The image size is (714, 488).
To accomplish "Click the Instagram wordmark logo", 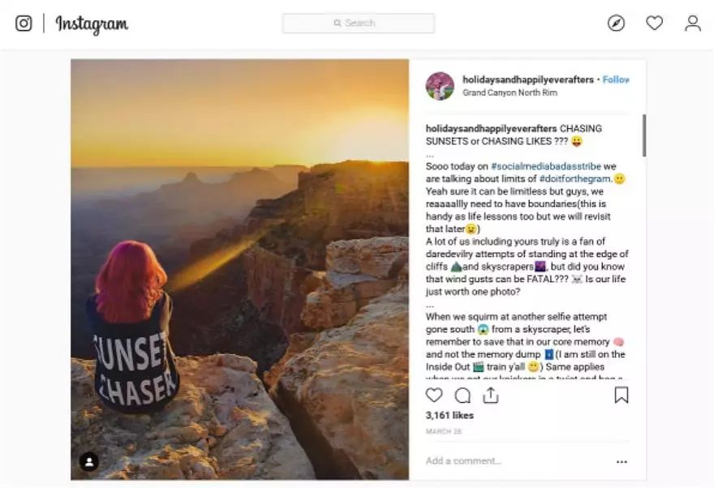I will coord(92,24).
